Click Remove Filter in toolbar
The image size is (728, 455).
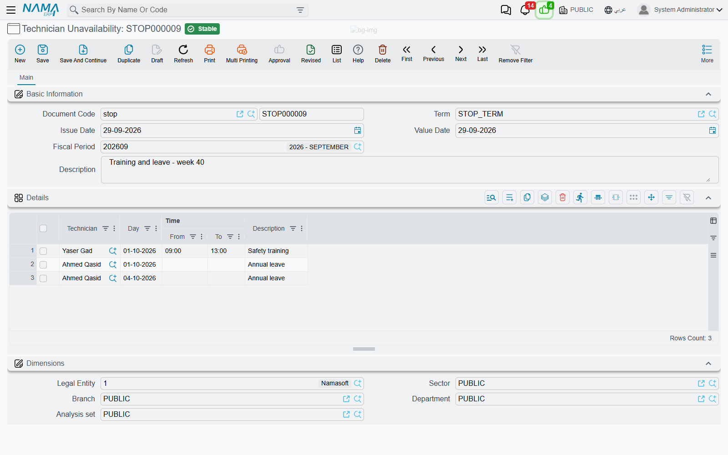[516, 54]
